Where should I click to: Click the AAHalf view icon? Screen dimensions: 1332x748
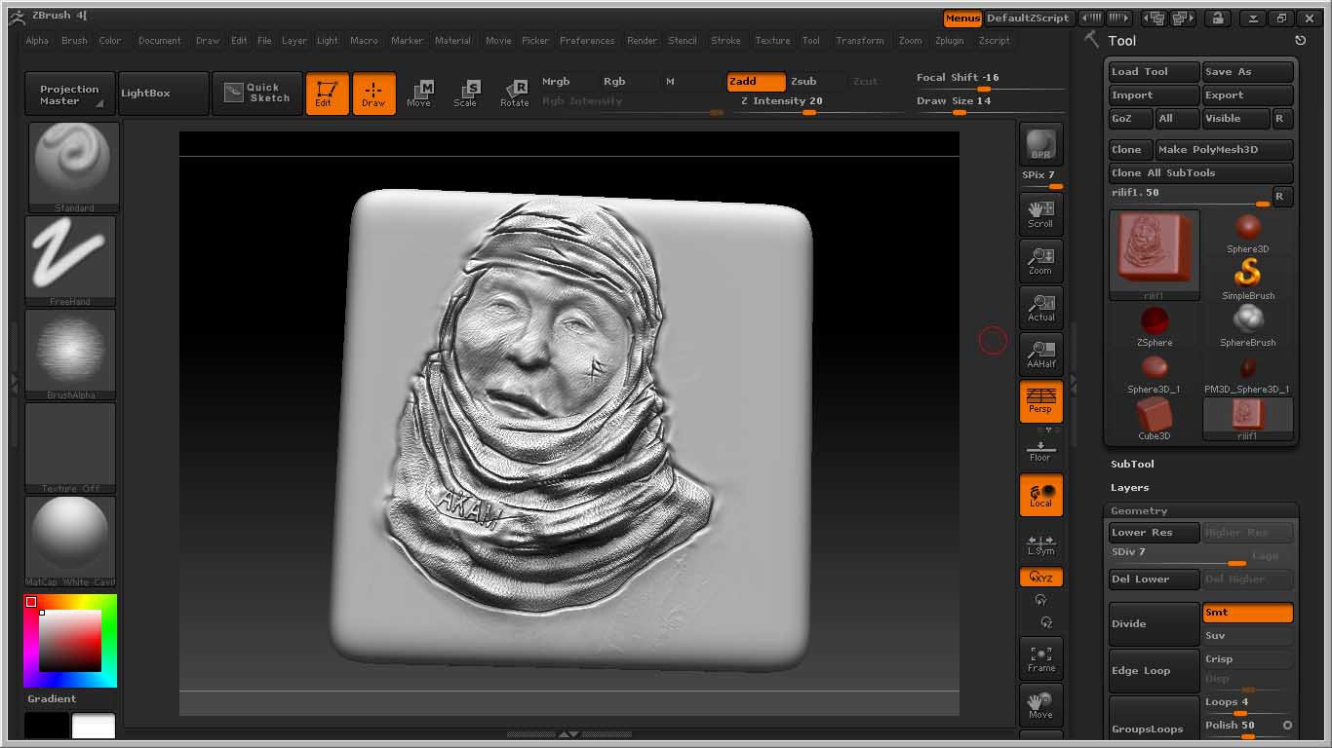point(1040,354)
